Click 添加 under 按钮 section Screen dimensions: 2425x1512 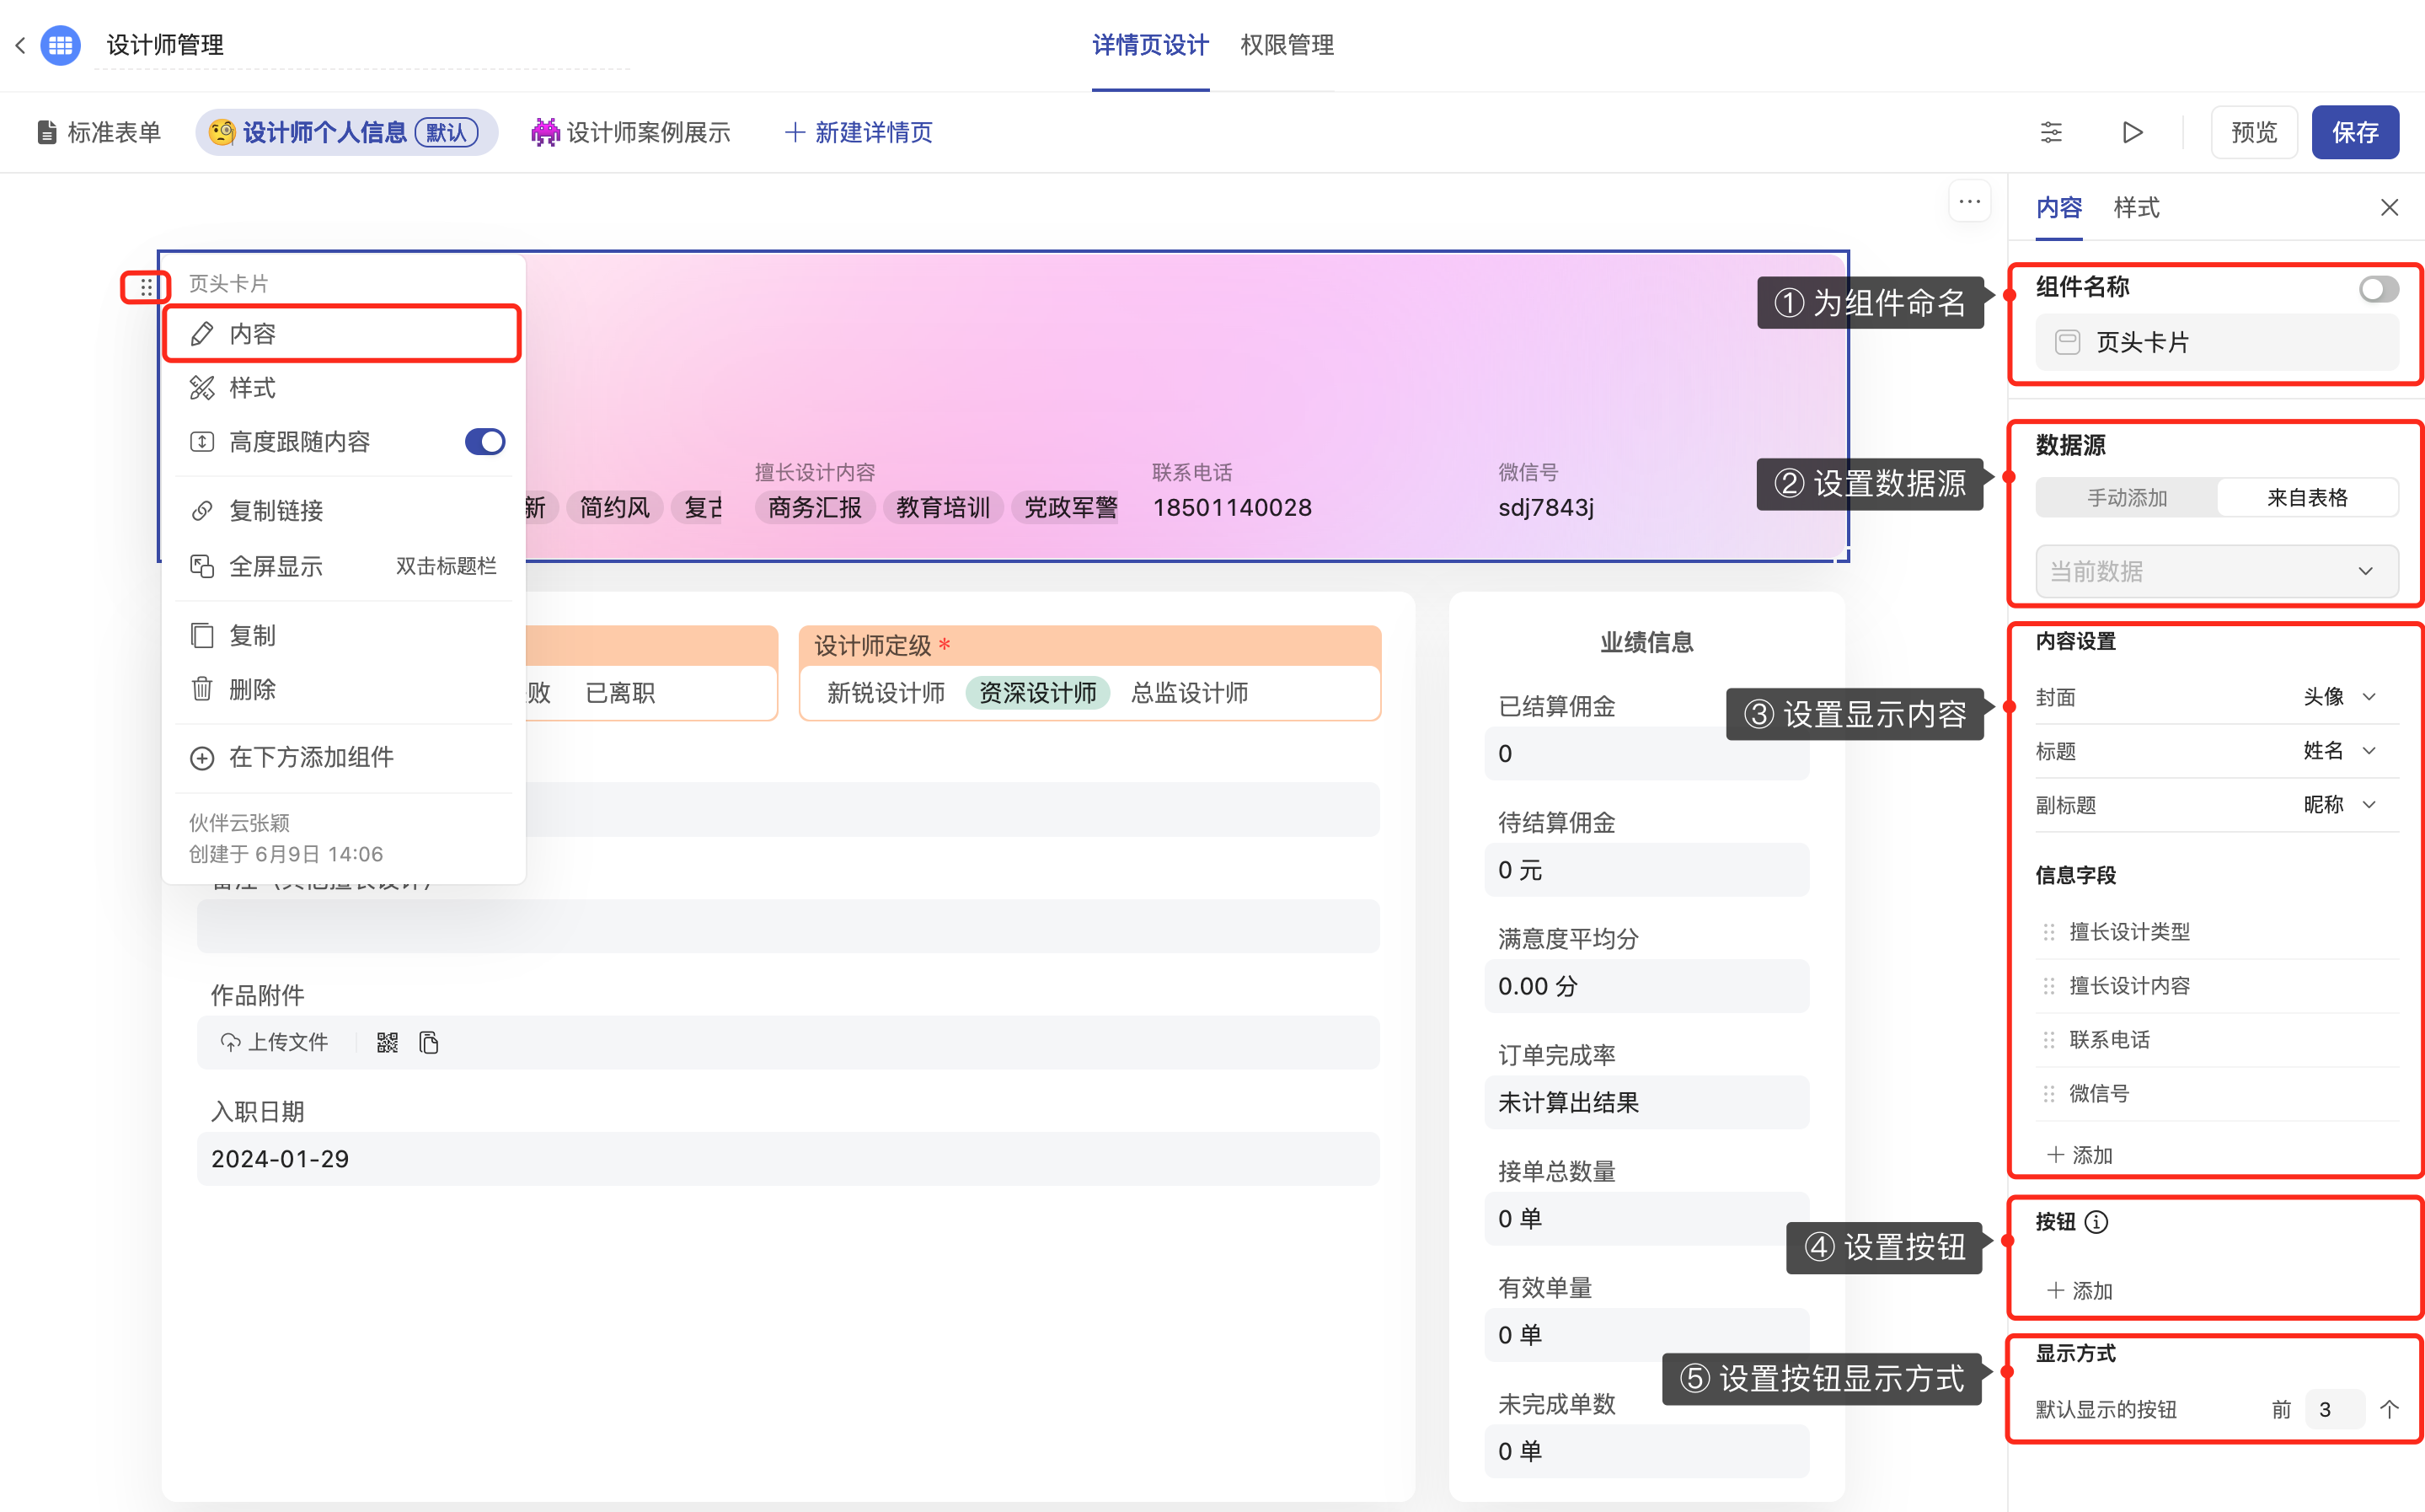[2080, 1290]
